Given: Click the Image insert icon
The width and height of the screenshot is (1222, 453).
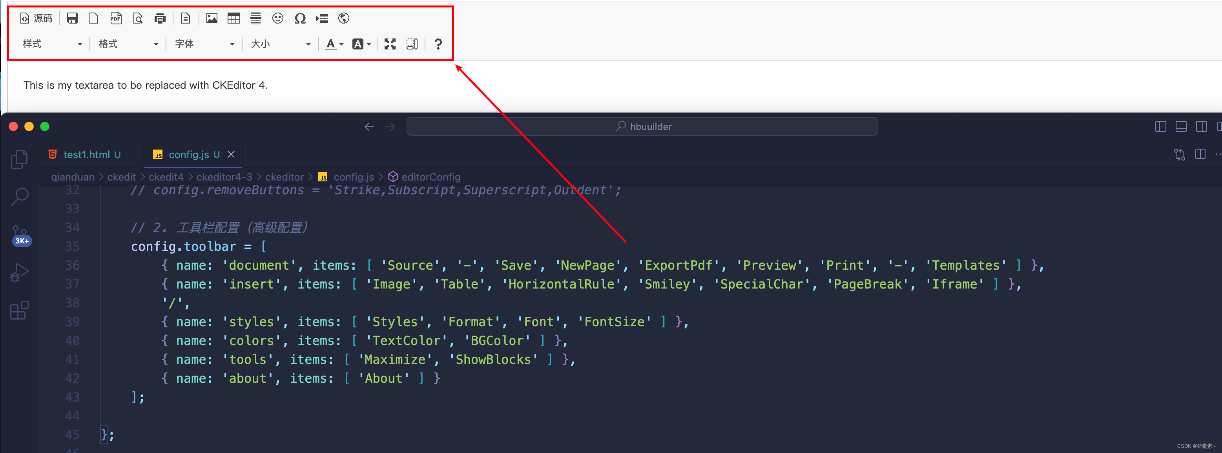Looking at the screenshot, I should (212, 18).
